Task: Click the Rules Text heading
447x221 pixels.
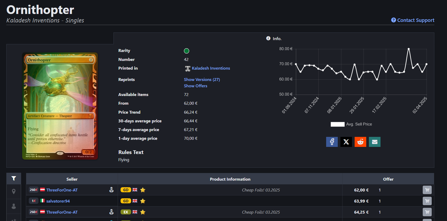Action: point(131,152)
